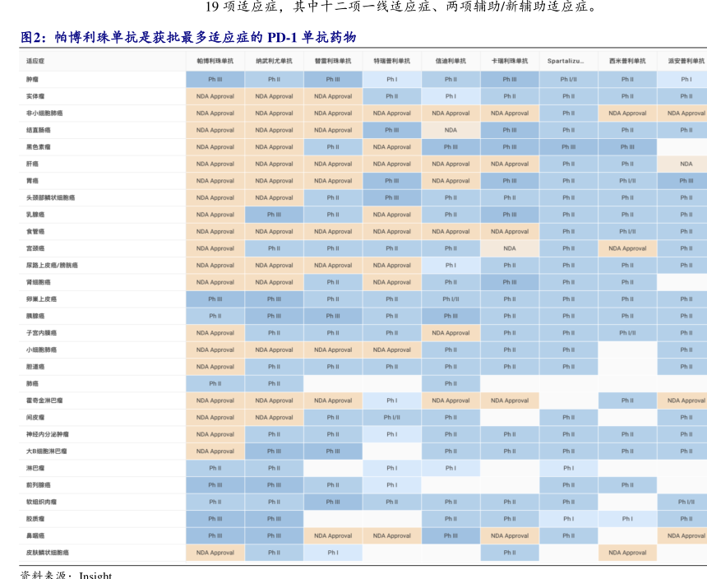Select the 头颈部鳞状细胞癌 row label
The width and height of the screenshot is (707, 579).
coord(50,198)
